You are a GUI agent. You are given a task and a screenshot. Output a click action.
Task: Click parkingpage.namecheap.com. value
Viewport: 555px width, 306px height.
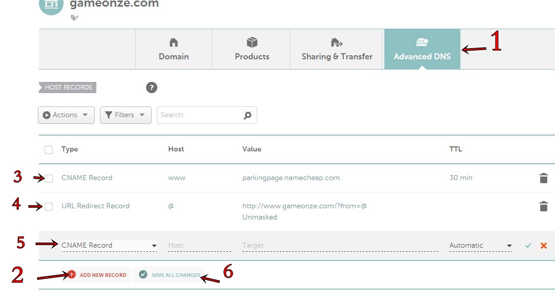pos(292,178)
